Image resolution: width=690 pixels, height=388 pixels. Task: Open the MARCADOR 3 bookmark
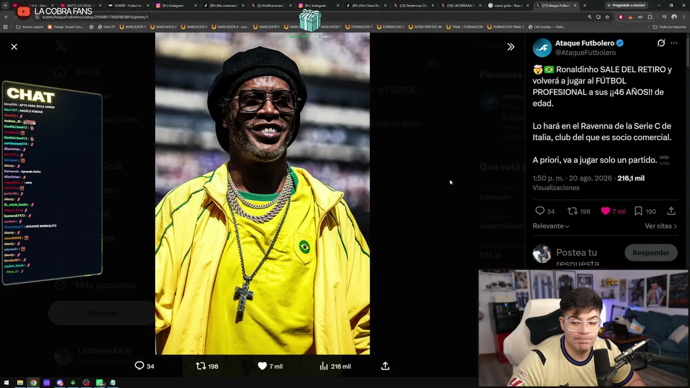tap(194, 27)
